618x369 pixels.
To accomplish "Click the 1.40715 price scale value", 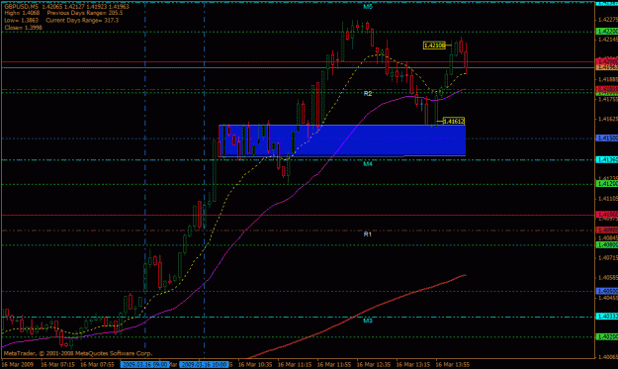I will tap(607, 258).
